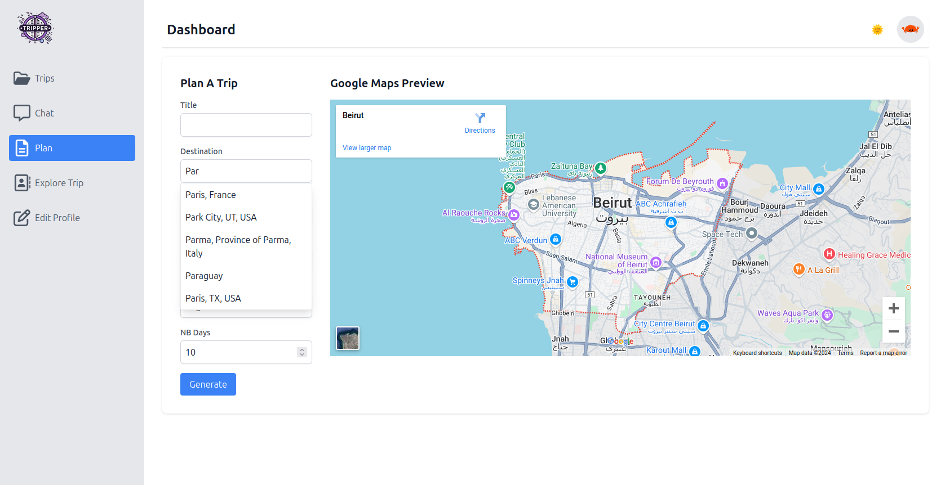945x485 pixels.
Task: Click the Chat bubble icon
Action: click(22, 113)
